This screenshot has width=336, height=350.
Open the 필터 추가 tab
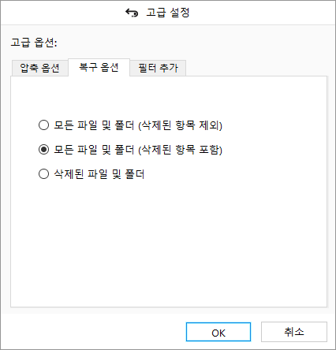coord(158,69)
